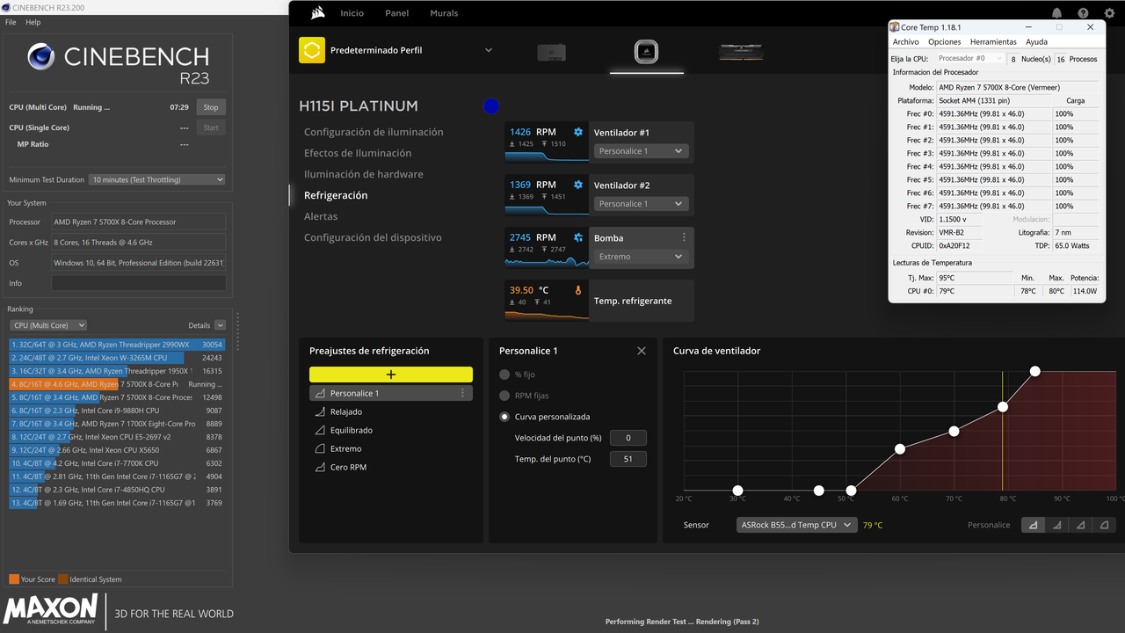Screen dimensions: 1125x633
Task: Click the single core Start button
Action: pyautogui.click(x=211, y=127)
